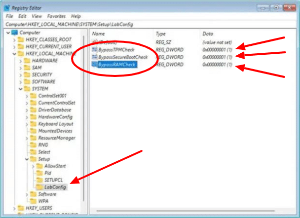
Task: Open the File menu
Action: [x=9, y=16]
